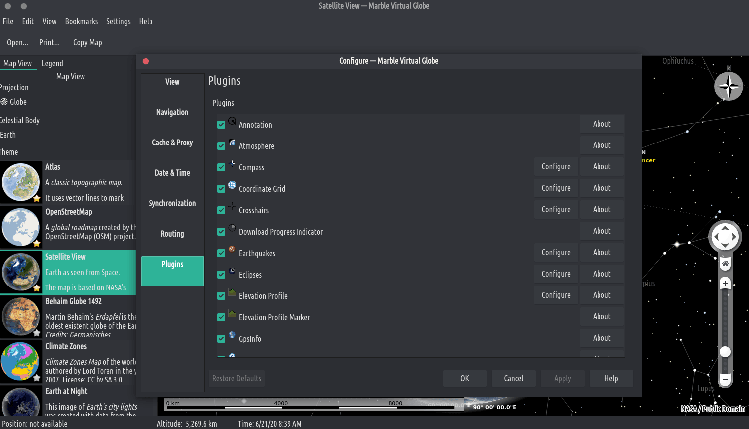Viewport: 749px width, 429px height.
Task: Click the Elevation Profile plugin icon
Action: [x=232, y=292]
